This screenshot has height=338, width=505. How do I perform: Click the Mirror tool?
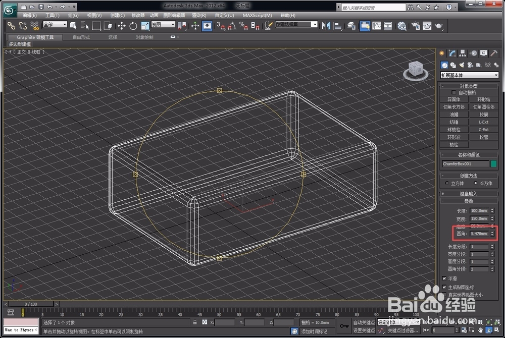pyautogui.click(x=326, y=26)
